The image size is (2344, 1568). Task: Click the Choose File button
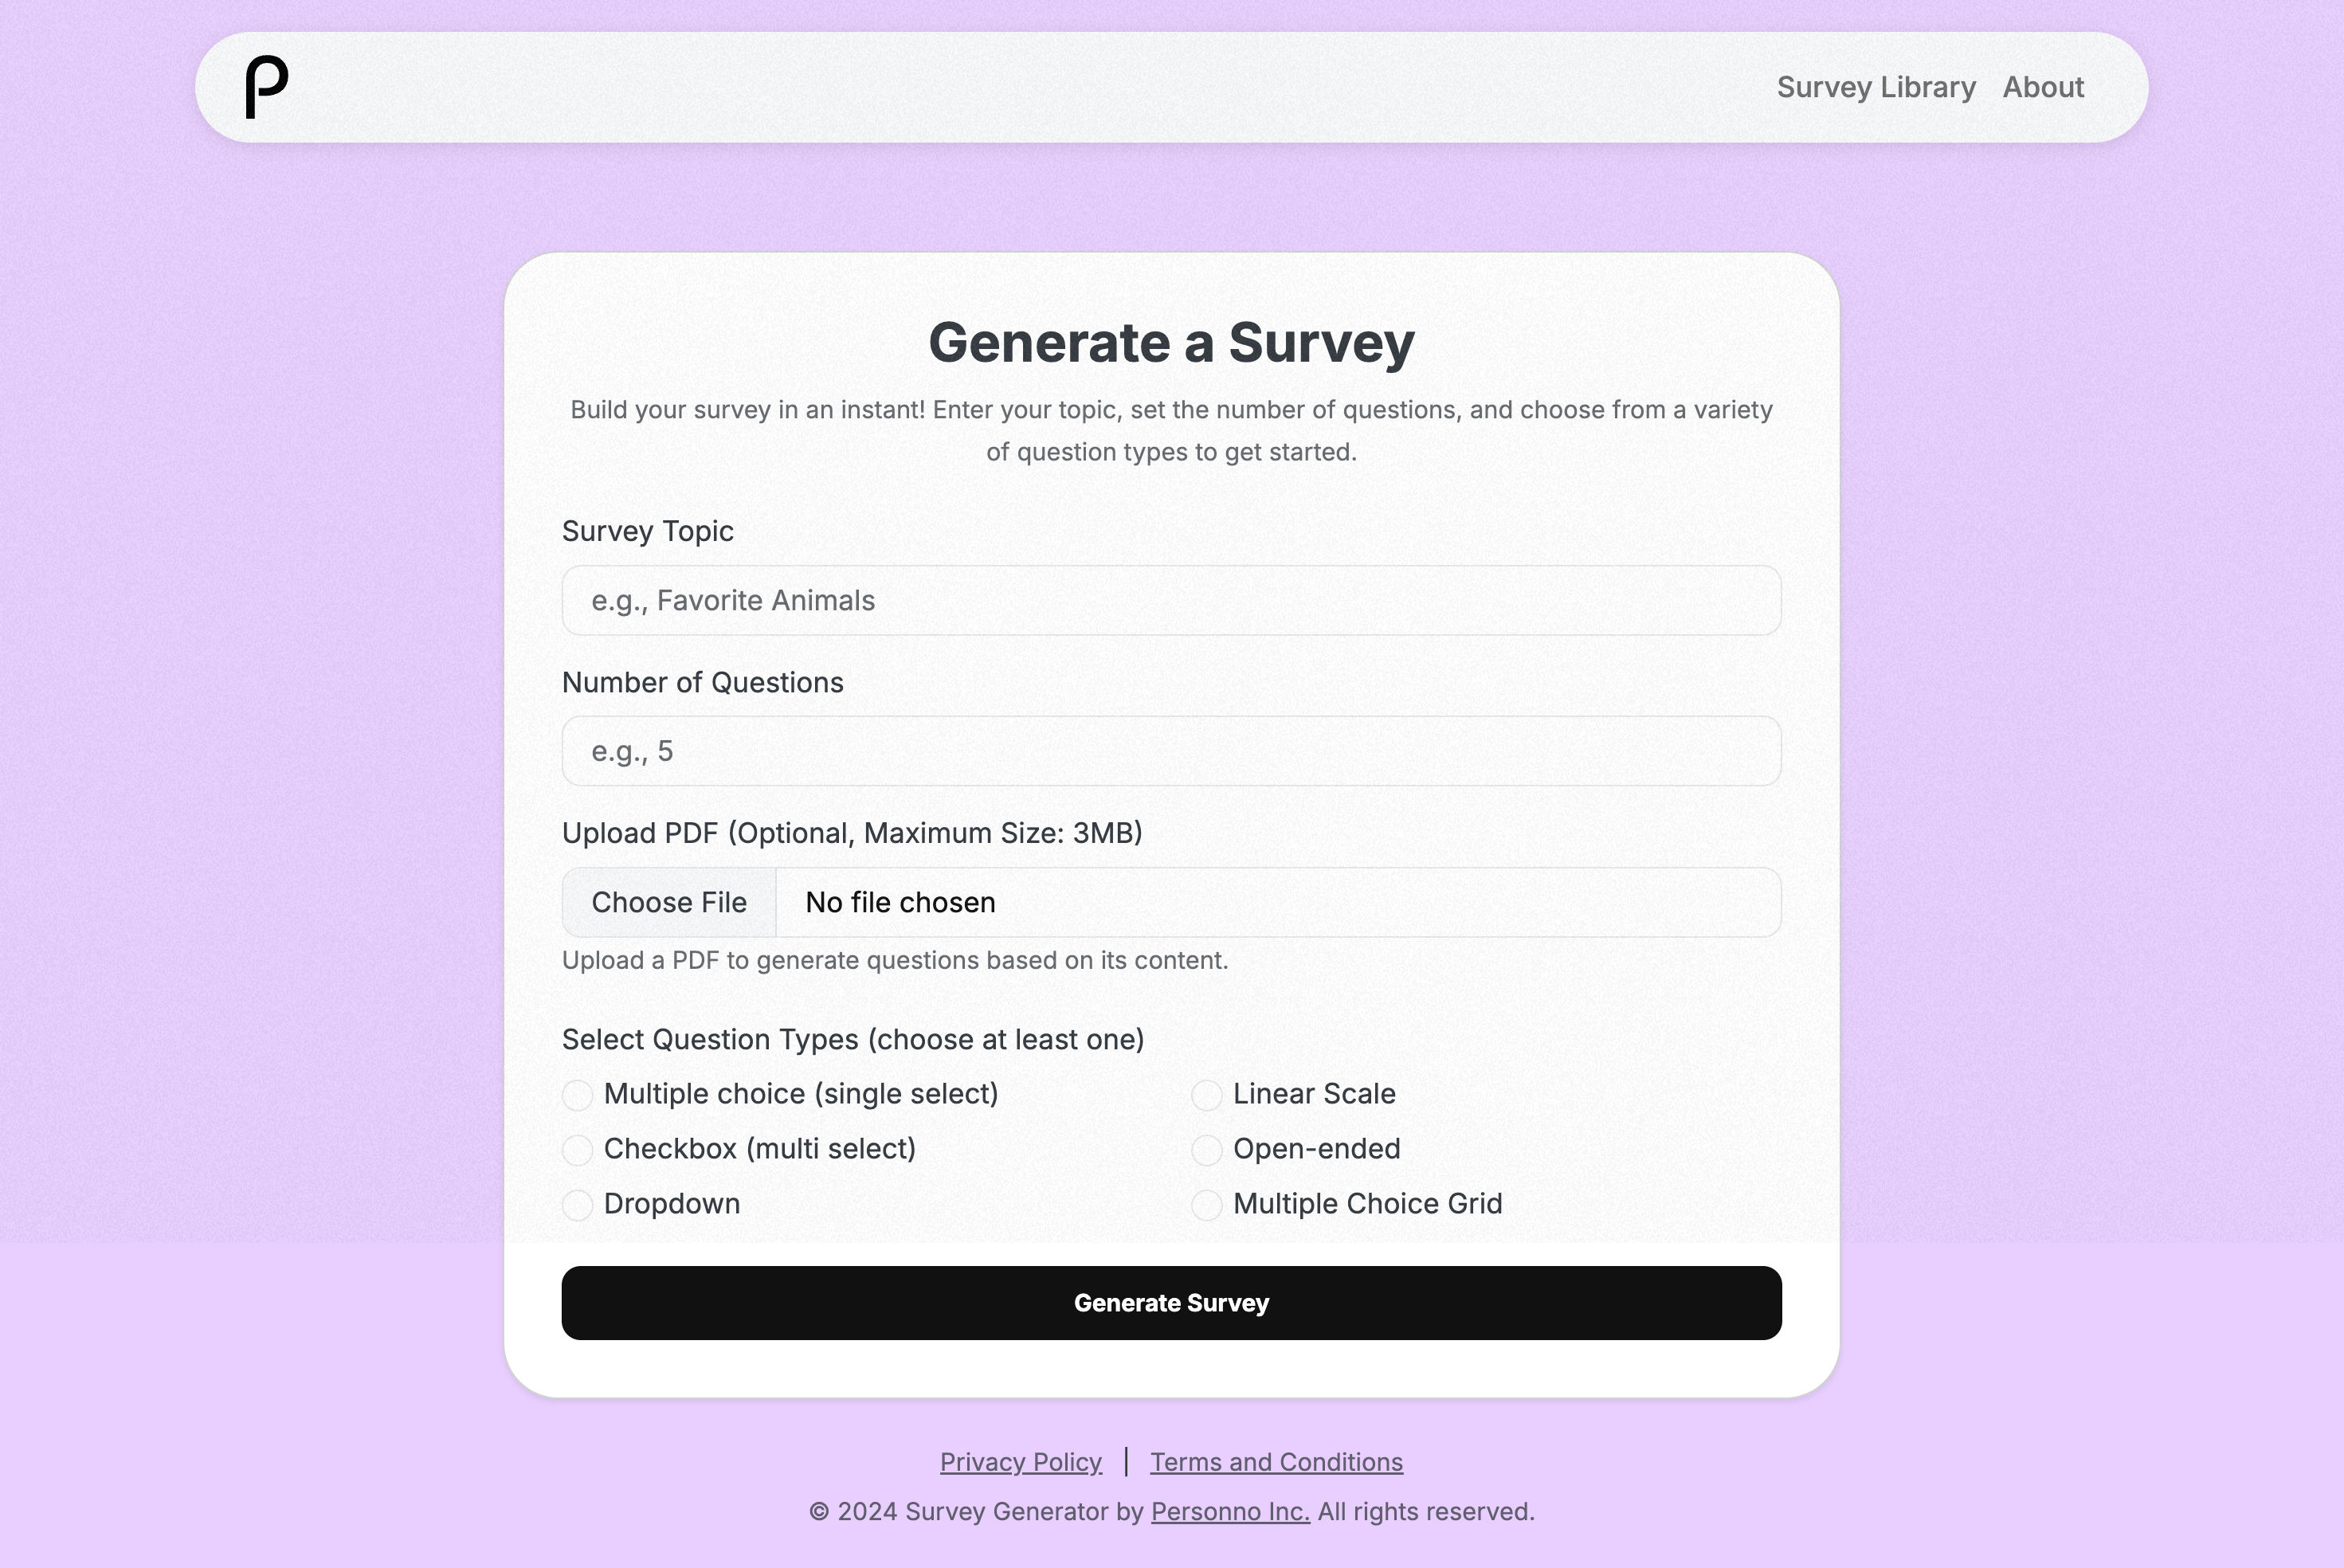click(669, 902)
